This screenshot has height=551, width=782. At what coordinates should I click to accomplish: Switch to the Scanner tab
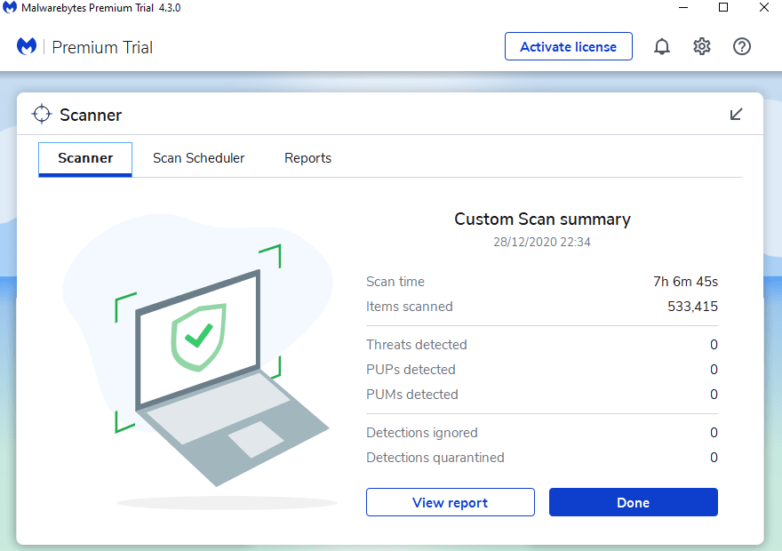[85, 159]
